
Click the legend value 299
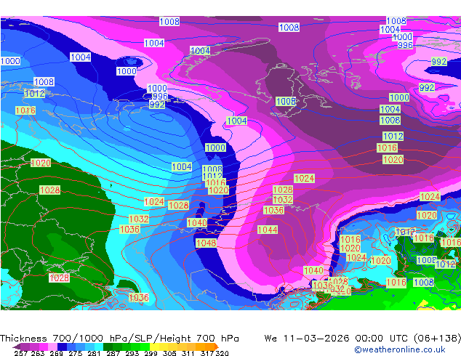pos(151,353)
